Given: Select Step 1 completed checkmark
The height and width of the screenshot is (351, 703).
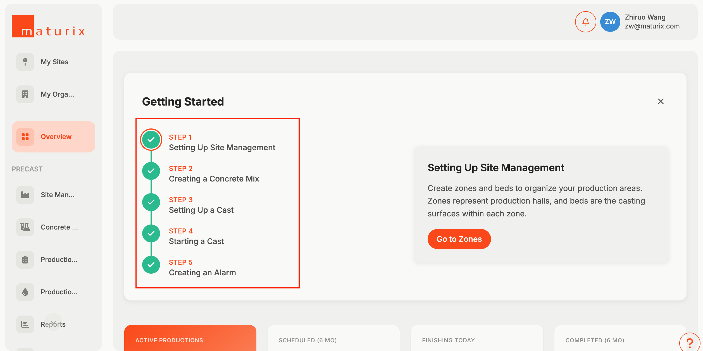Looking at the screenshot, I should (x=151, y=139).
